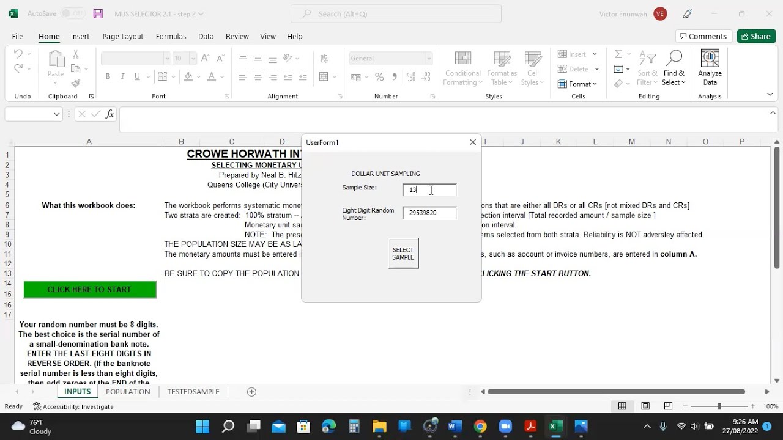
Task: Switch to the Data tab
Action: tap(206, 36)
